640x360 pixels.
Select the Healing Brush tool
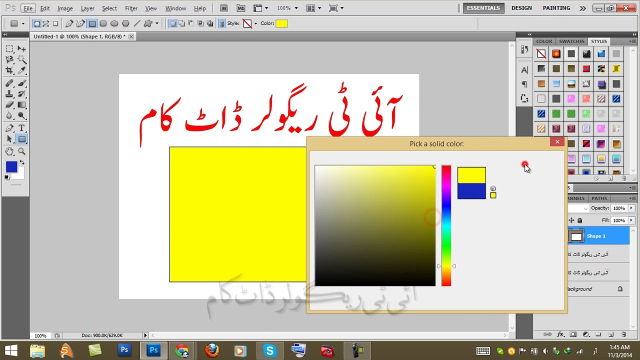[9, 83]
